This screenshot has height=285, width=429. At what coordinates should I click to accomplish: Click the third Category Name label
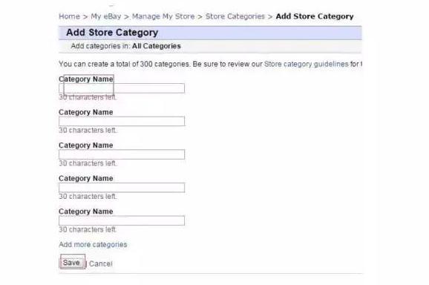tap(86, 145)
